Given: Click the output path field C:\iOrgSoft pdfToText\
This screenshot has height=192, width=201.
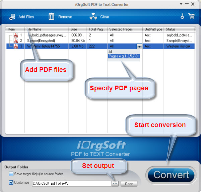Looking at the screenshot, I should click(72, 184).
